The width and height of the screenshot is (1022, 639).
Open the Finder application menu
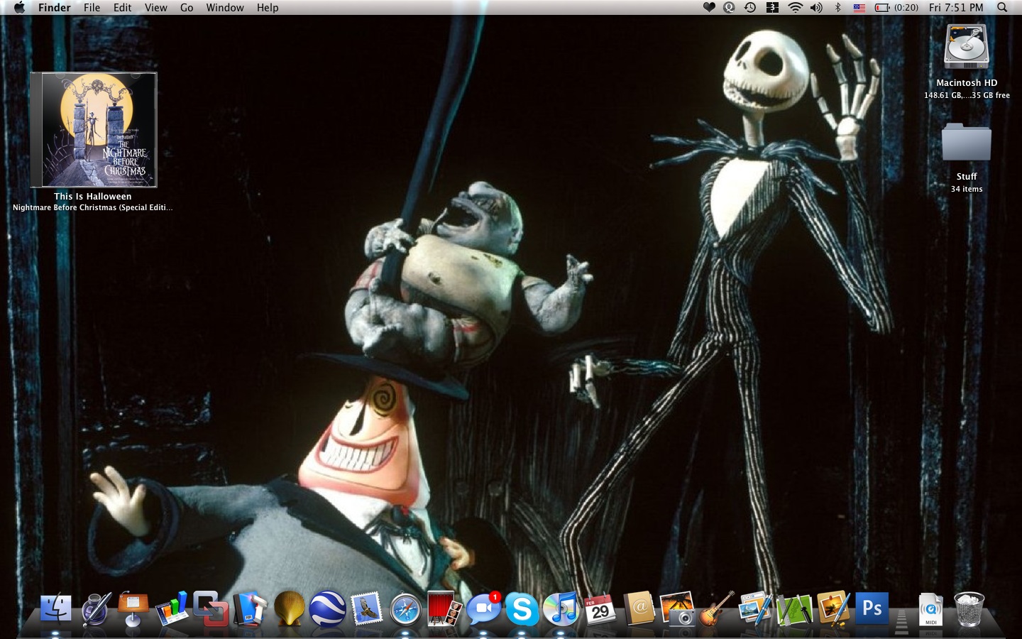coord(55,8)
